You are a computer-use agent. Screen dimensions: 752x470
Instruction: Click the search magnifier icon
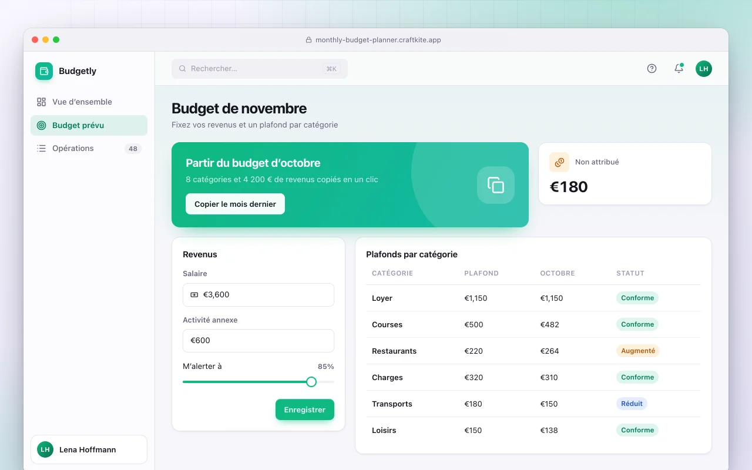coord(183,69)
